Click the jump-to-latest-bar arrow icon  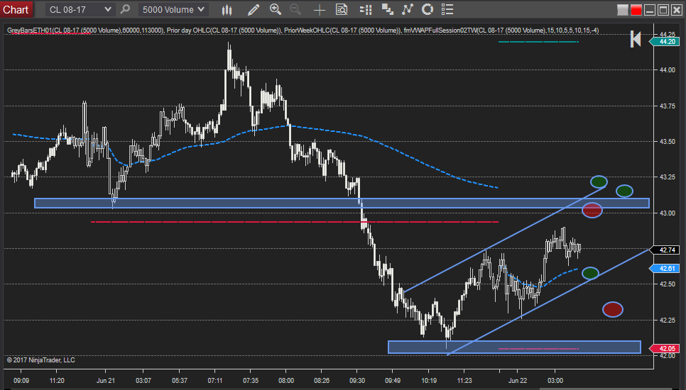point(636,39)
